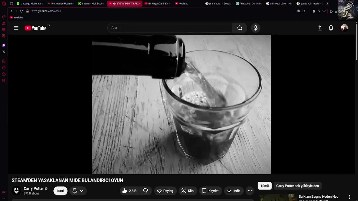Click the video player frame
The image size is (358, 201).
coord(181,104)
